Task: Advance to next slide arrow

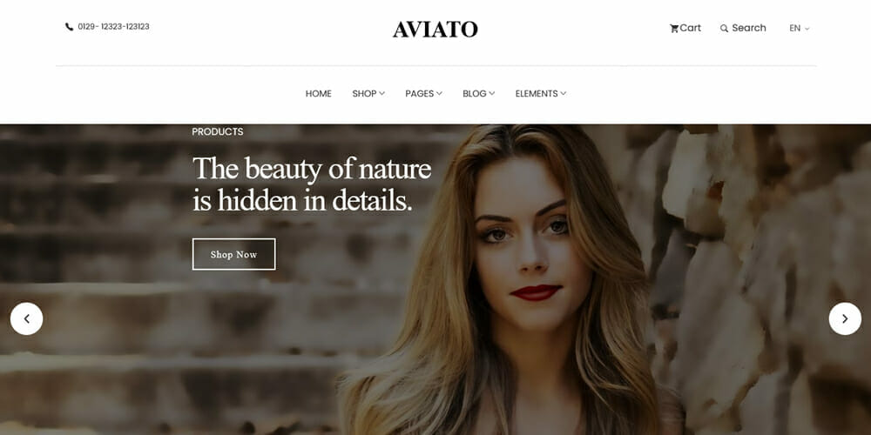Action: pyautogui.click(x=845, y=318)
